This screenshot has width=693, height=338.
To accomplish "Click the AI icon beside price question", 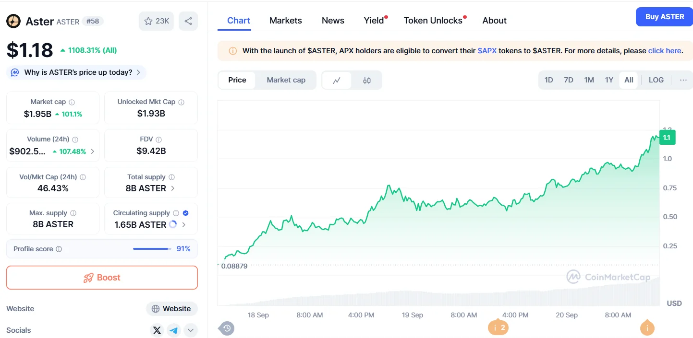I will point(15,73).
